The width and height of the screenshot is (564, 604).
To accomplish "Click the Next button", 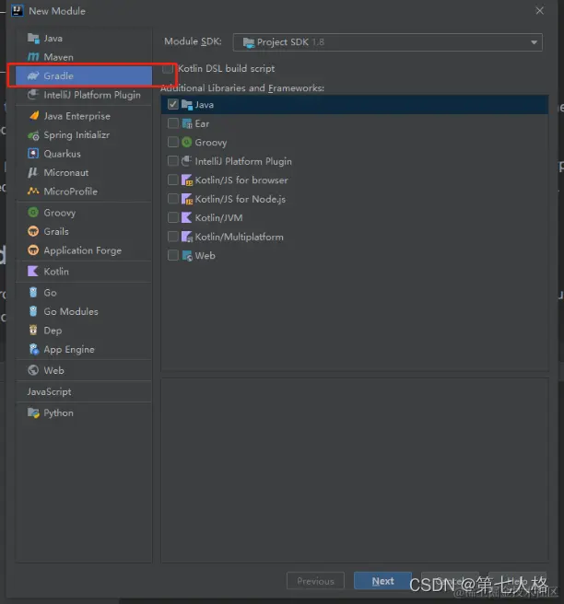I will point(382,581).
